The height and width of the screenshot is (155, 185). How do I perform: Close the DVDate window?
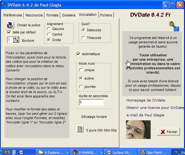coord(180,5)
